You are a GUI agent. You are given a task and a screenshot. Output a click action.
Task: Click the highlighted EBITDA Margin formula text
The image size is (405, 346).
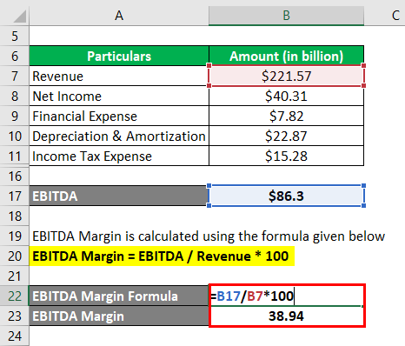pos(161,256)
